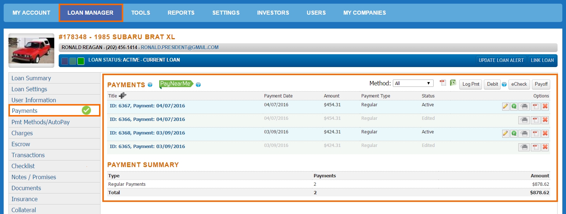Viewport: 566px width, 214px height.
Task: Open the Settings menu
Action: (226, 13)
